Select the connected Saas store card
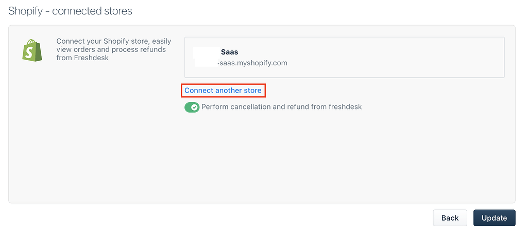 tap(345, 57)
